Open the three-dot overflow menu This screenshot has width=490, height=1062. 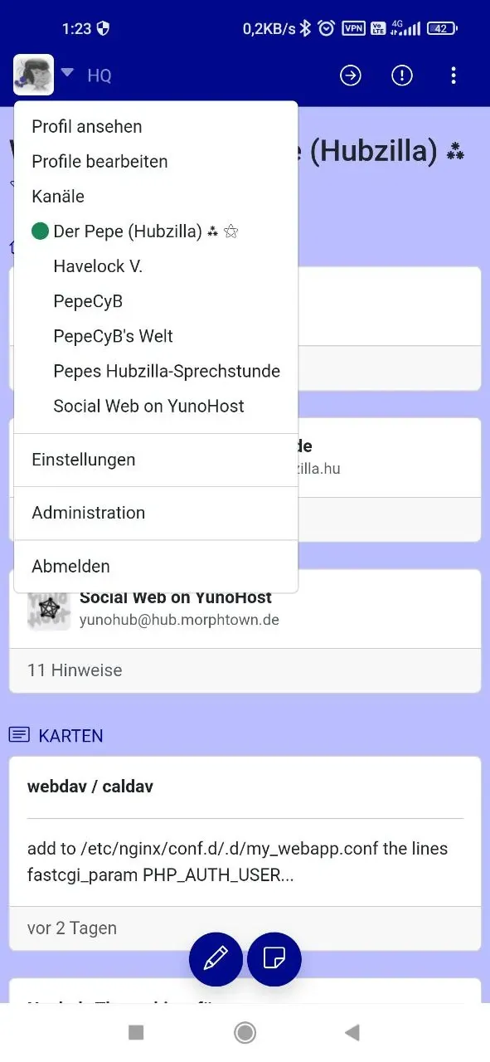(x=454, y=76)
